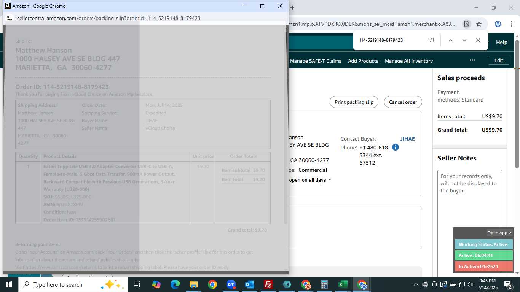Open Calculator from the taskbar

tap(324, 284)
